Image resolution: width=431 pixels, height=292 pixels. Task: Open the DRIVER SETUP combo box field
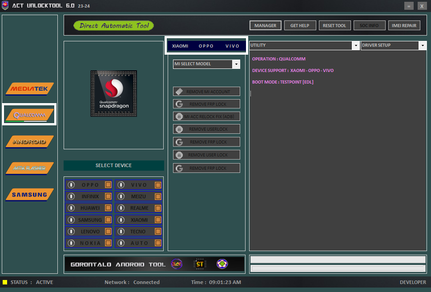click(394, 45)
